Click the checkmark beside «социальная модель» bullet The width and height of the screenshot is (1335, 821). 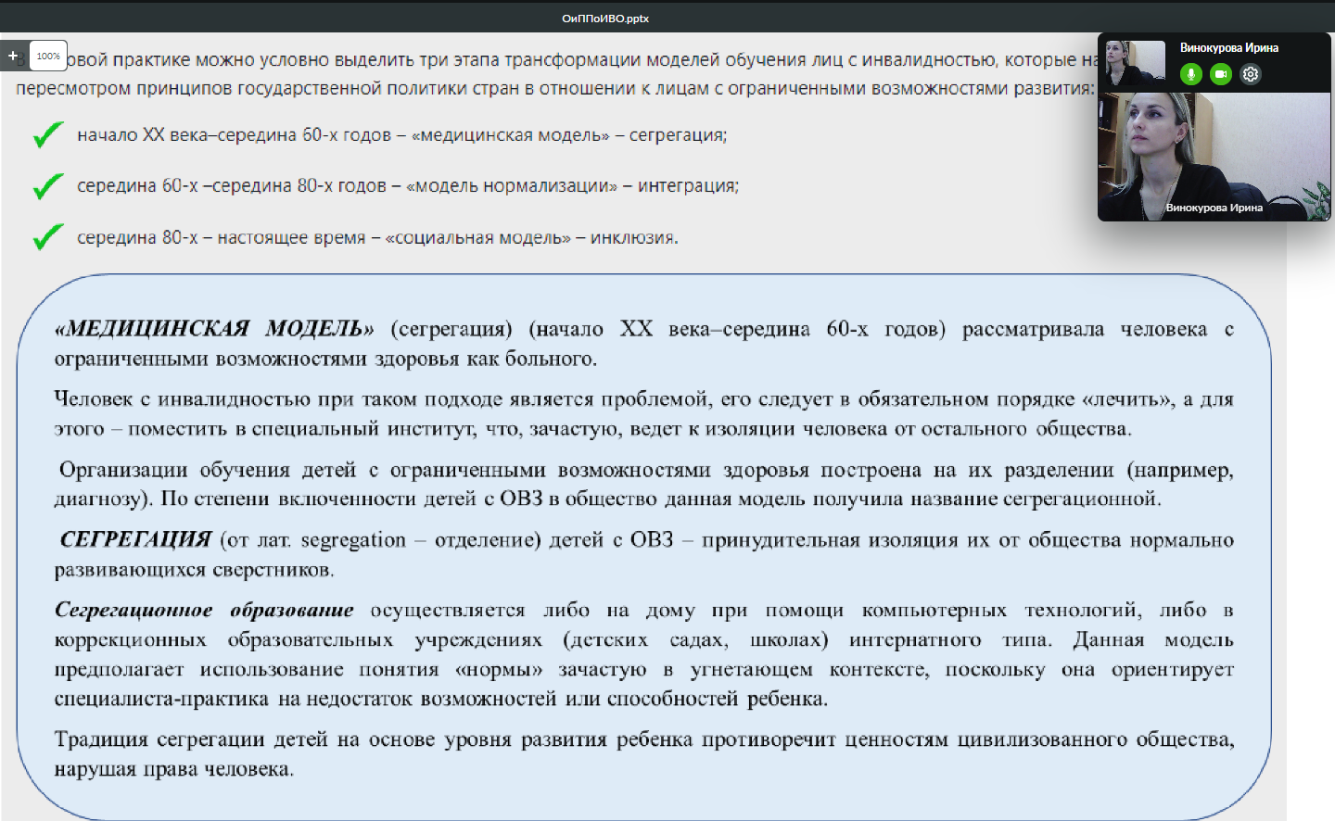pos(47,237)
